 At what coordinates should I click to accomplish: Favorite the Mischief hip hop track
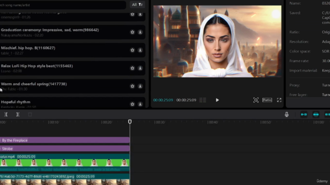(133, 50)
